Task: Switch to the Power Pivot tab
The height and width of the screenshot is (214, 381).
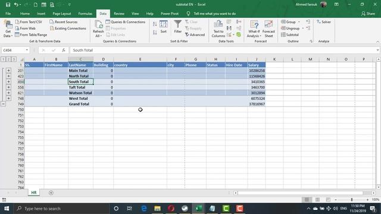Action: [x=170, y=14]
